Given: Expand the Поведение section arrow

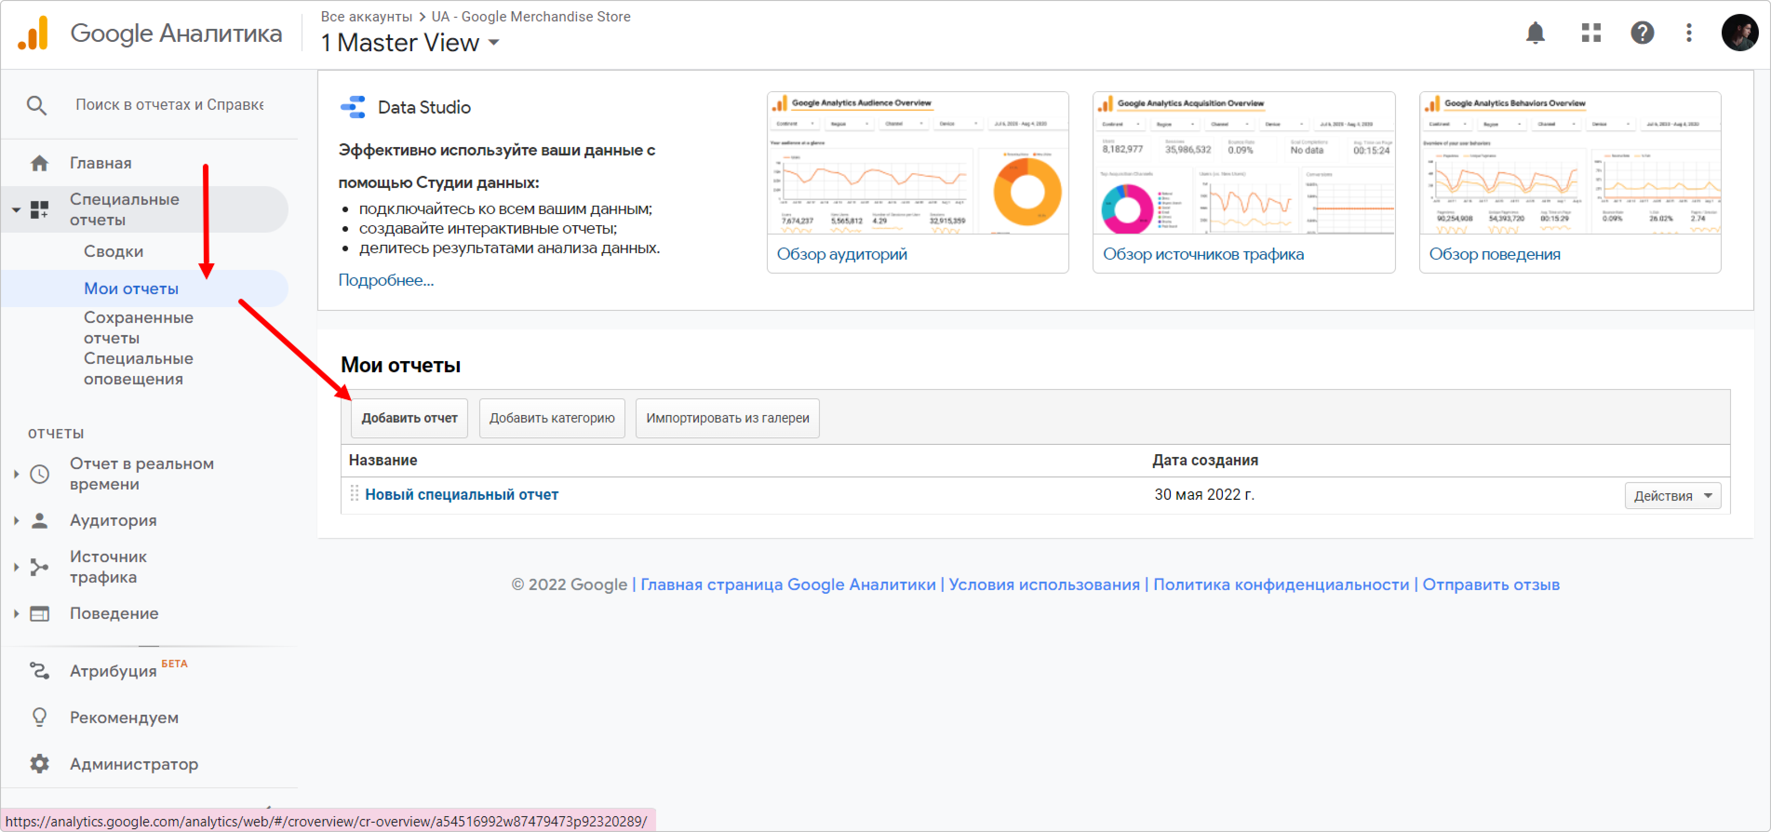Looking at the screenshot, I should pos(16,613).
